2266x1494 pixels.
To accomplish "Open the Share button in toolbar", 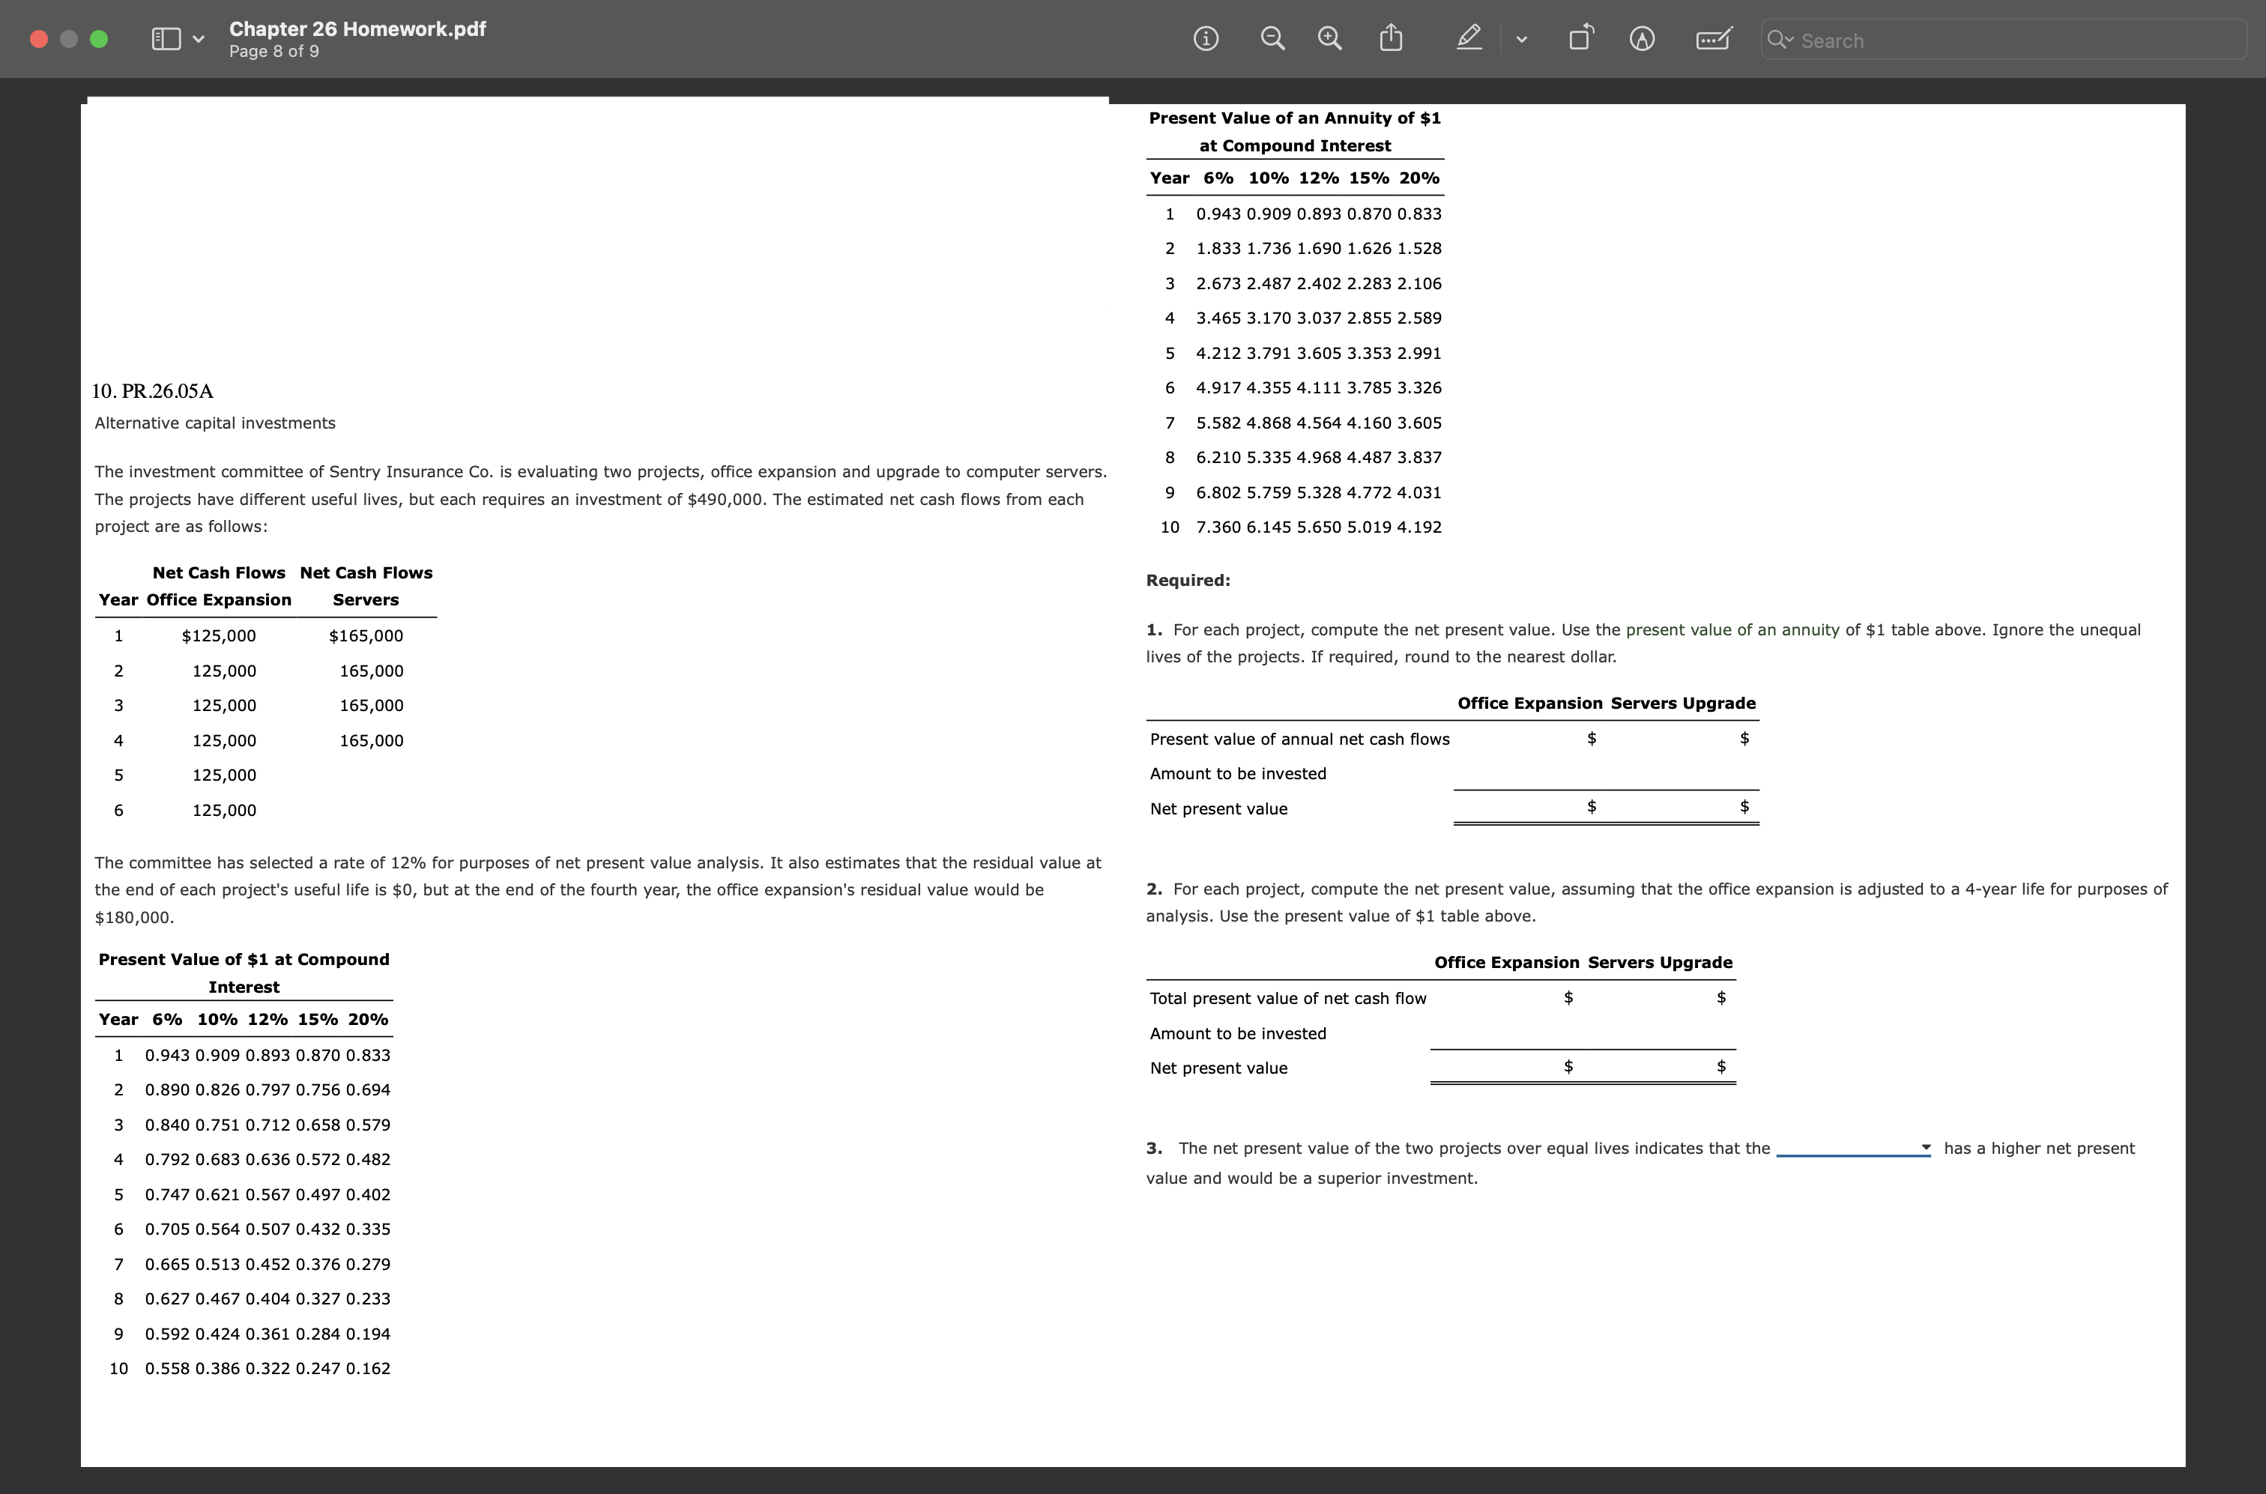I will [1392, 39].
